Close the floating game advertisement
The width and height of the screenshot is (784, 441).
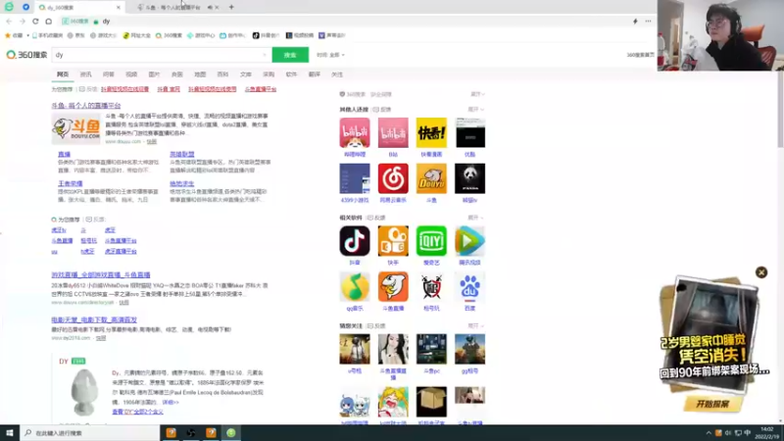click(x=761, y=272)
